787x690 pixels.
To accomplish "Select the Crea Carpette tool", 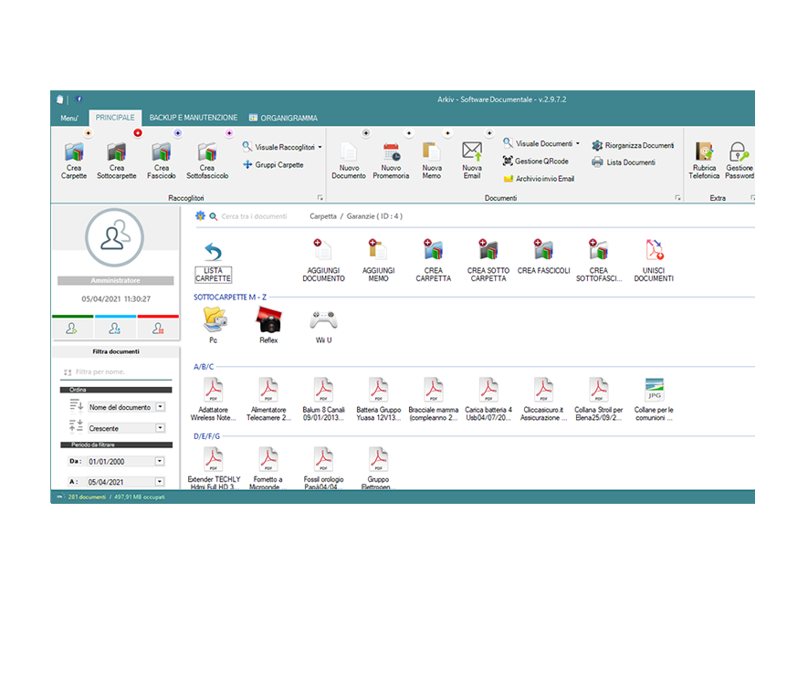I will tap(73, 160).
